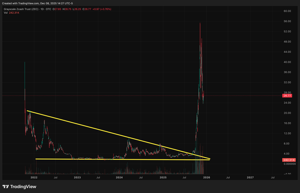Click the 40.00 price axis label
300x193 pixels.
click(x=287, y=62)
